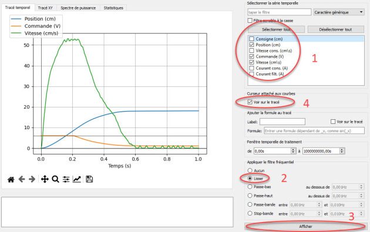This screenshot has height=232, width=370.
Task: Click the Temps (s) axis label
Action: click(x=119, y=166)
